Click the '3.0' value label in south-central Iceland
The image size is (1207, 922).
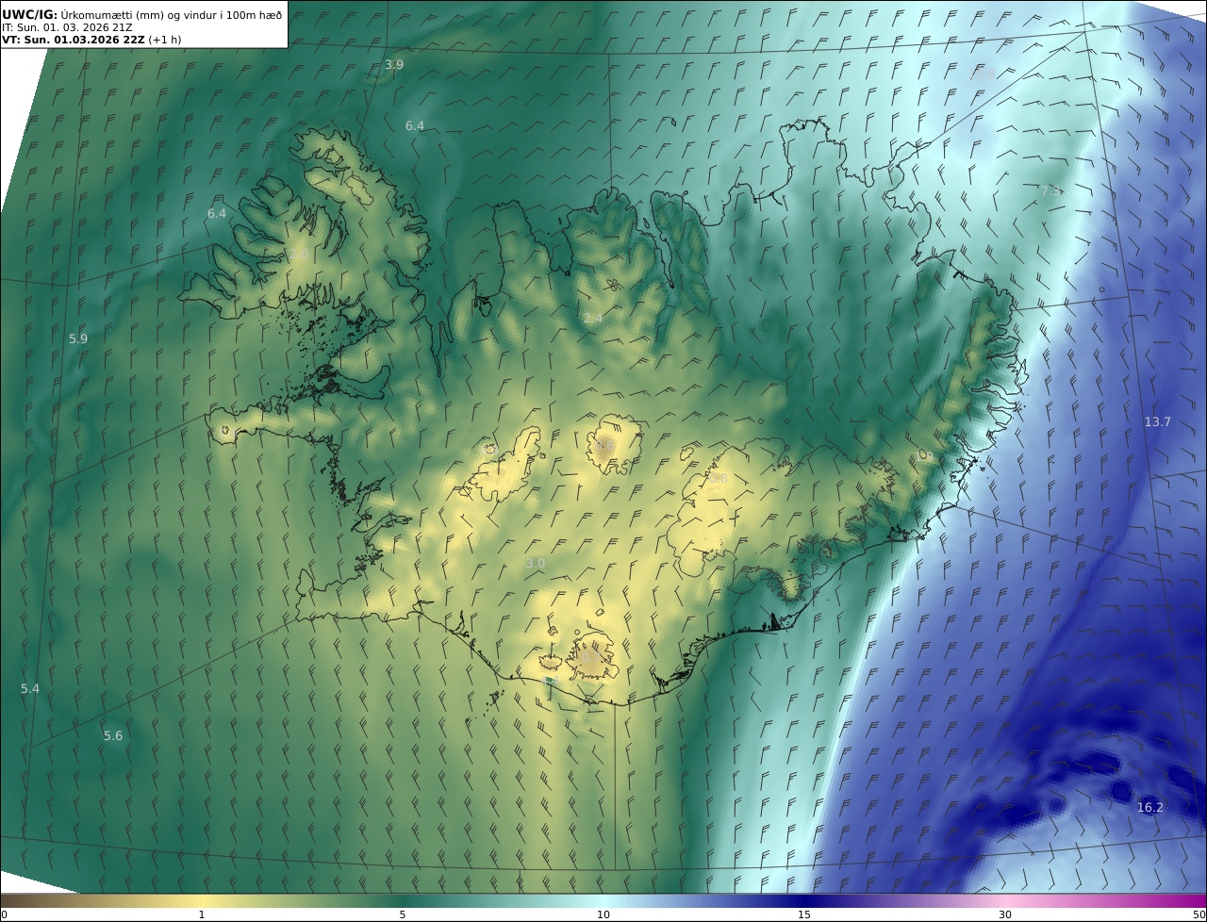(x=536, y=564)
